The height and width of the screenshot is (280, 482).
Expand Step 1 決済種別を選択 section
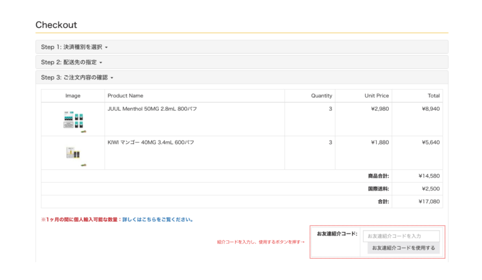(74, 47)
